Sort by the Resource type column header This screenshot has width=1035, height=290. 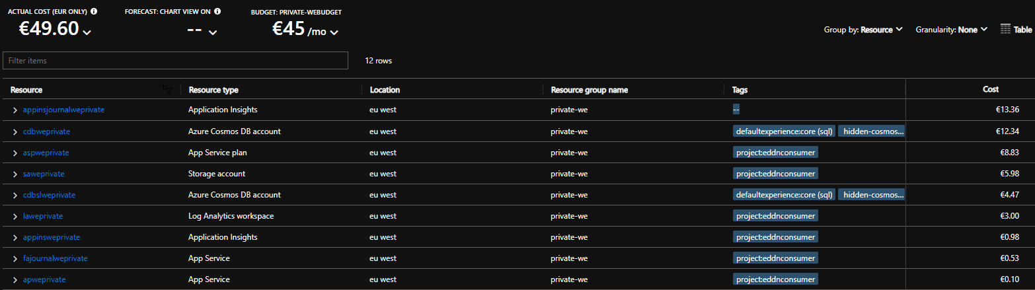tap(213, 90)
